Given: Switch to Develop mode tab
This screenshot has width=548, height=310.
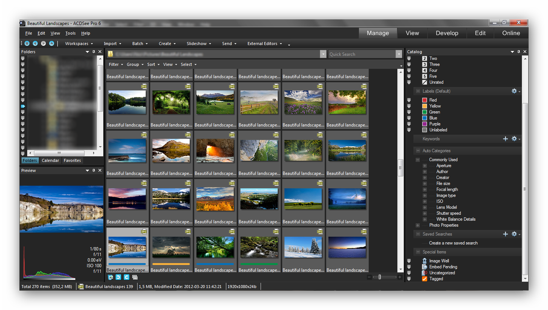Looking at the screenshot, I should coord(447,33).
